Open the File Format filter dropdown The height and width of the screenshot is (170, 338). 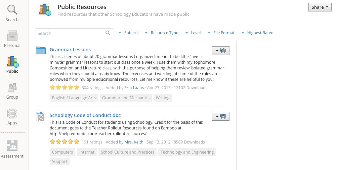(x=221, y=33)
